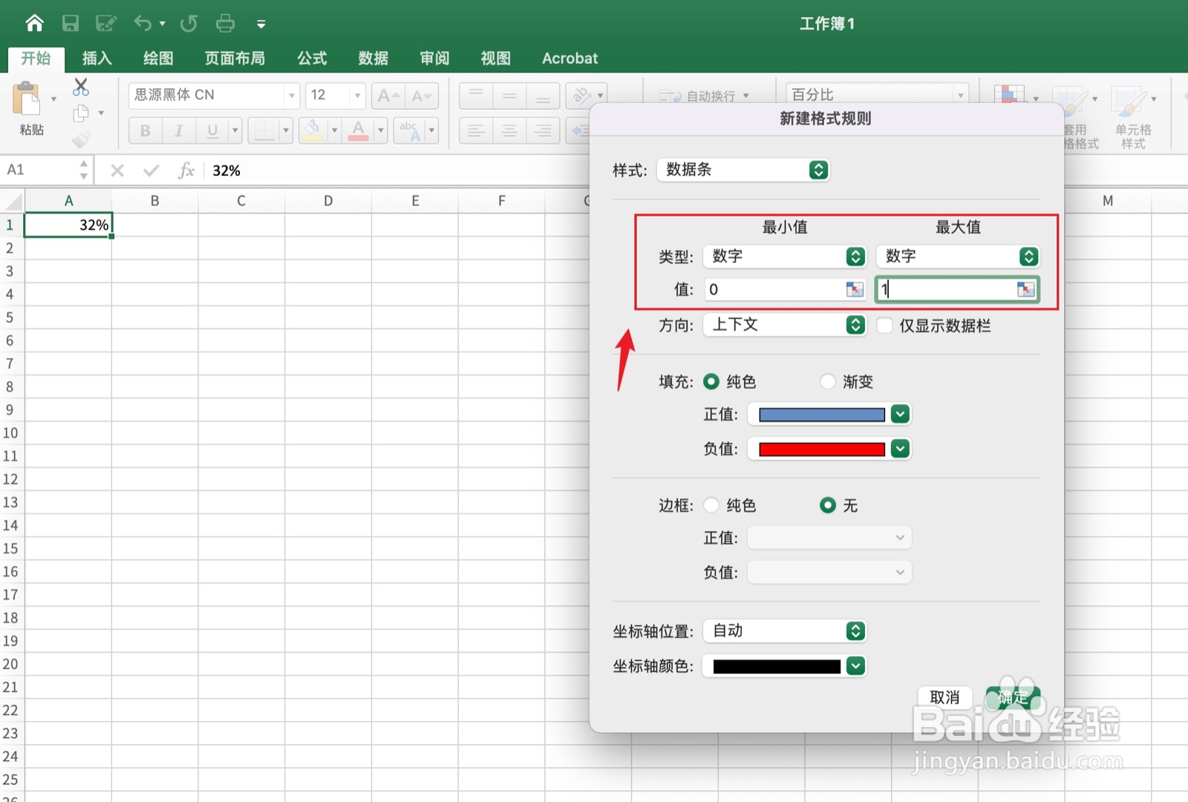Open the 正值 blue fill color picker
The width and height of the screenshot is (1188, 802).
[899, 414]
